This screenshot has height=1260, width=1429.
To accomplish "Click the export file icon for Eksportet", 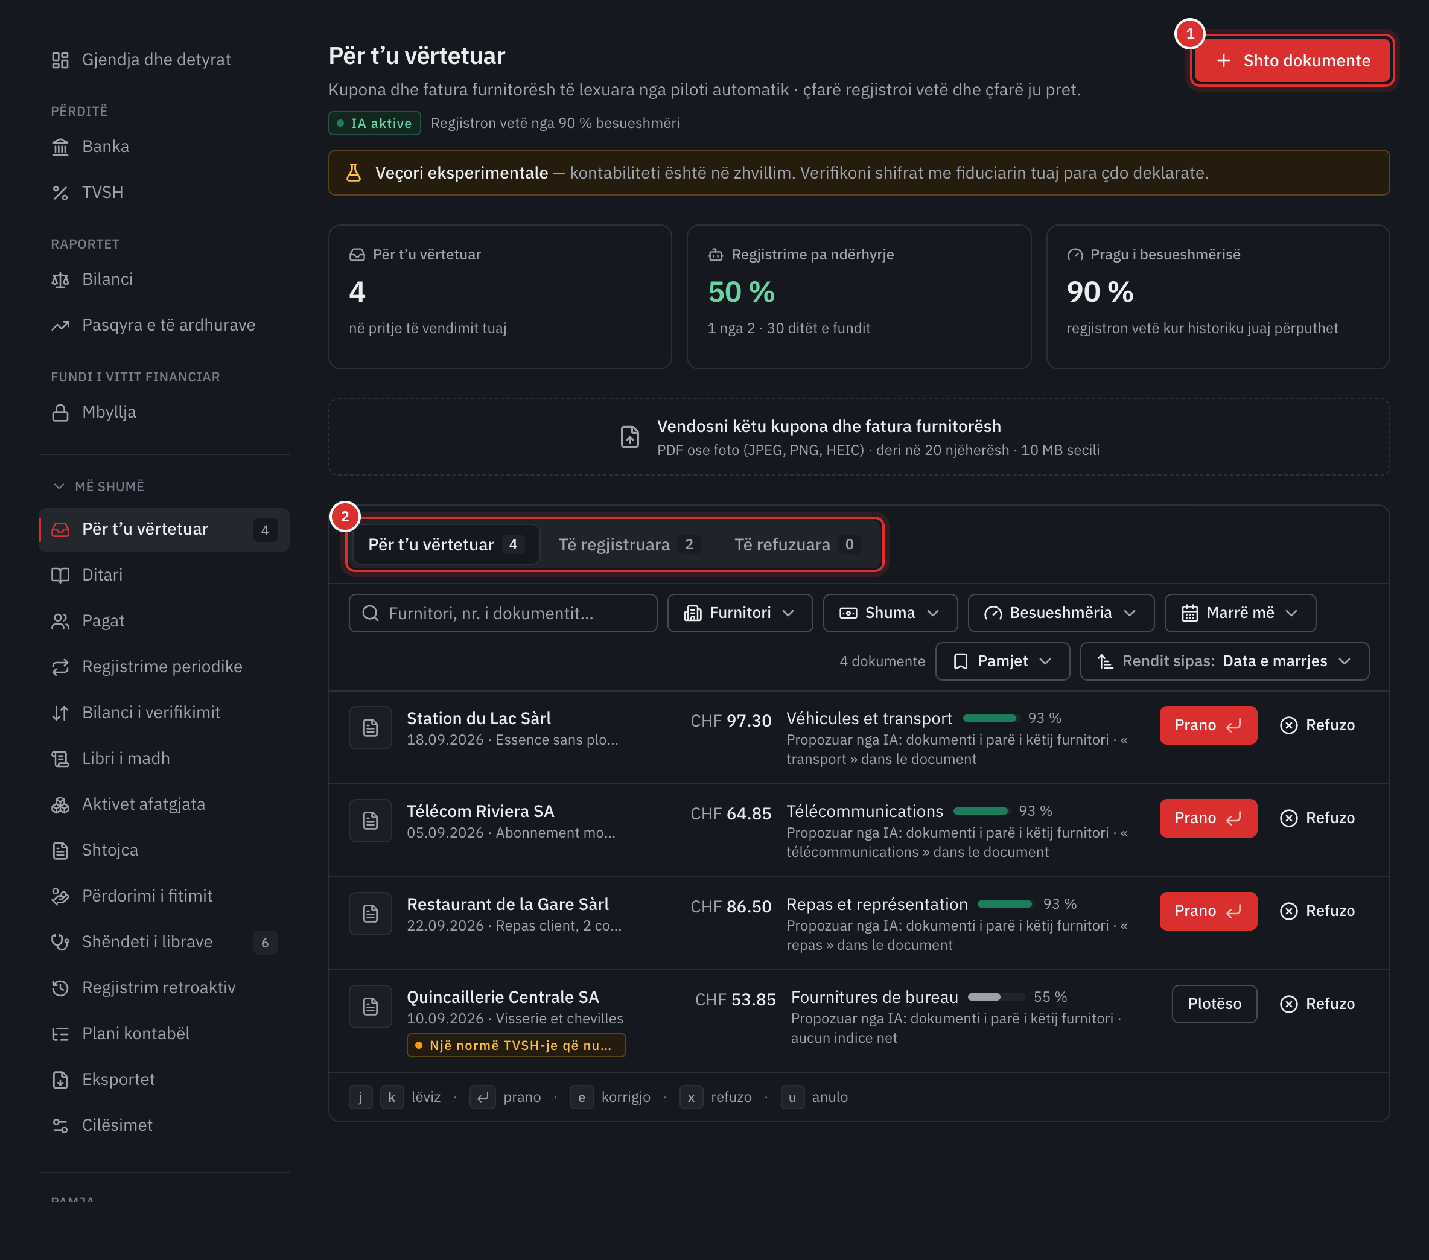I will click(61, 1080).
